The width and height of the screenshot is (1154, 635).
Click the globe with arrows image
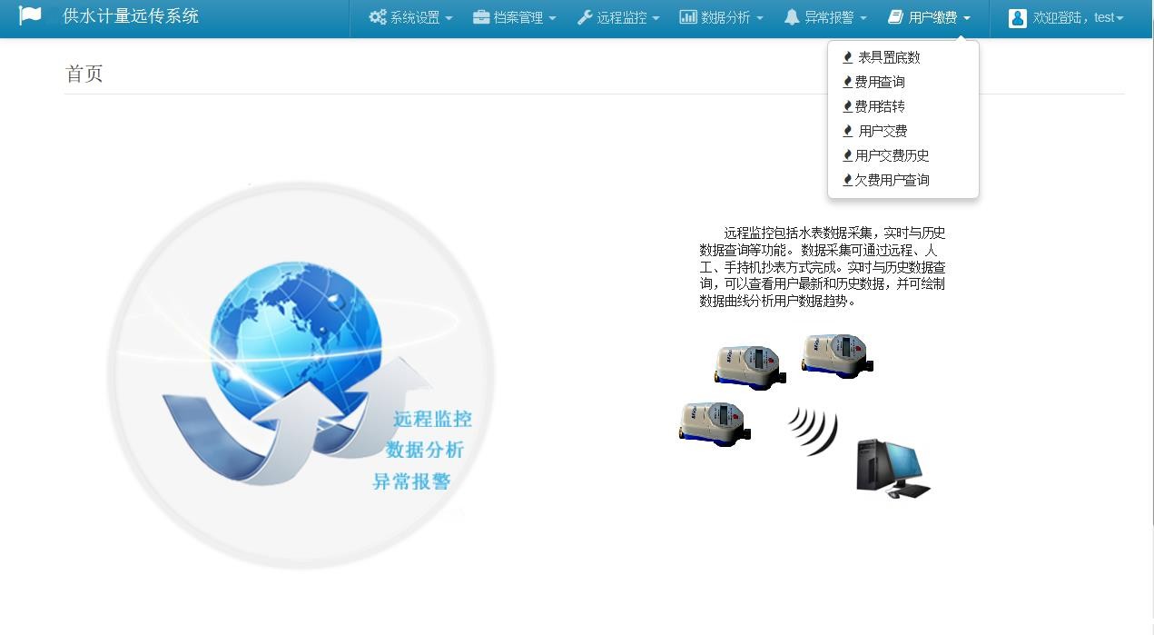tap(301, 375)
